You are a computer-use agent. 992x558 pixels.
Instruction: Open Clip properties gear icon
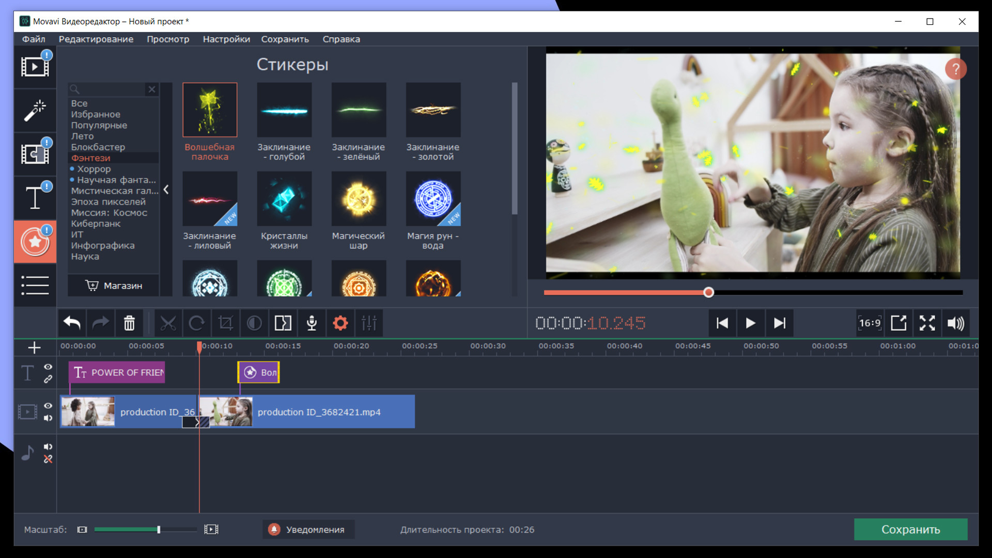(x=340, y=323)
